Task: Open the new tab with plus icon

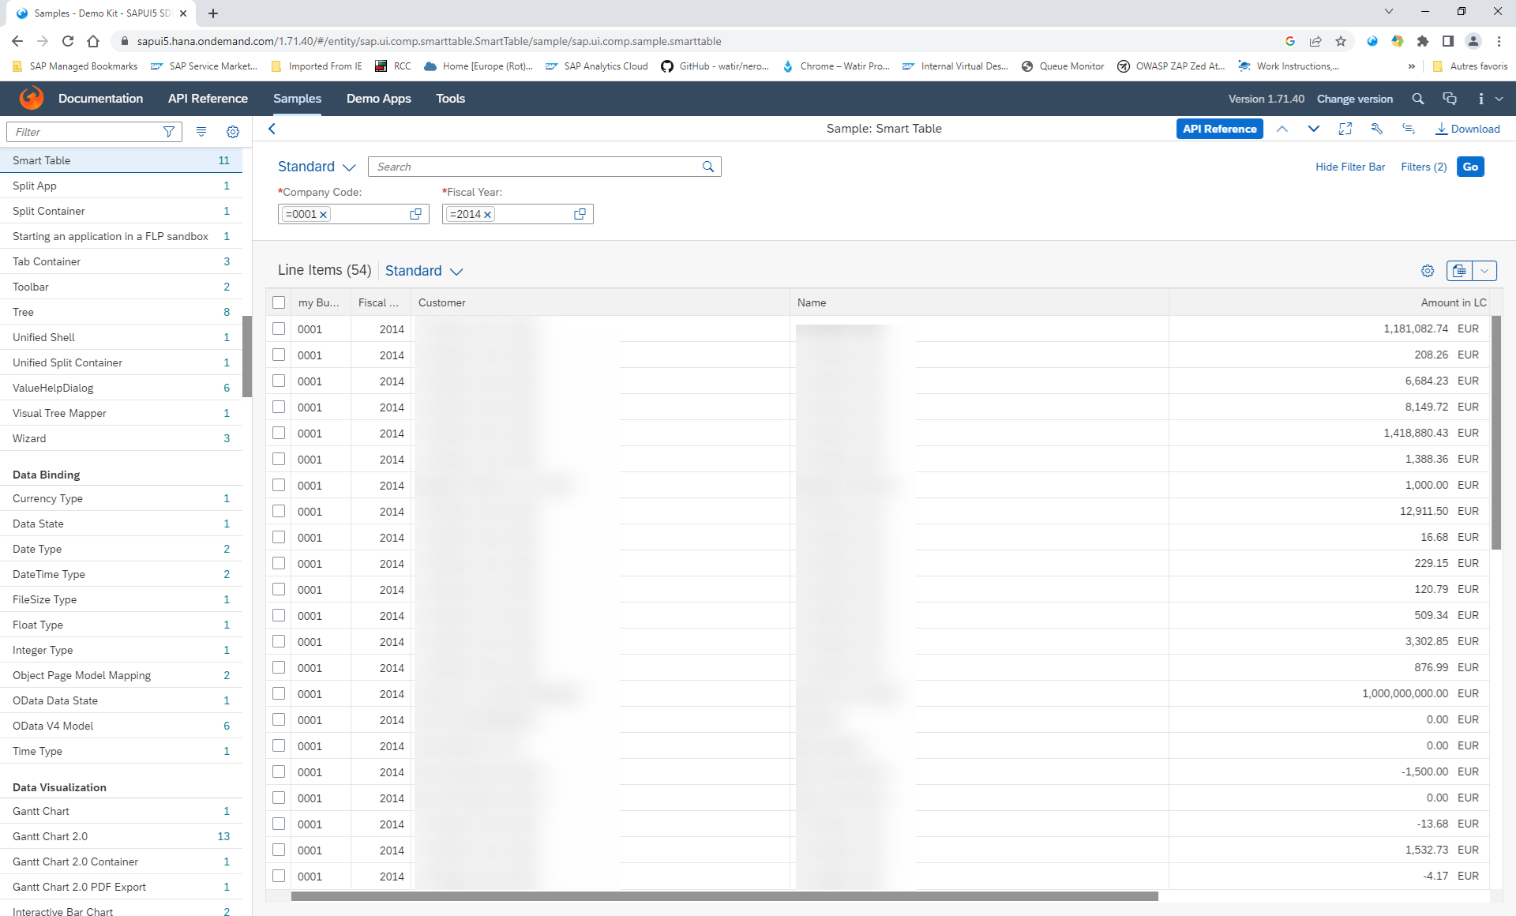Action: [x=213, y=13]
